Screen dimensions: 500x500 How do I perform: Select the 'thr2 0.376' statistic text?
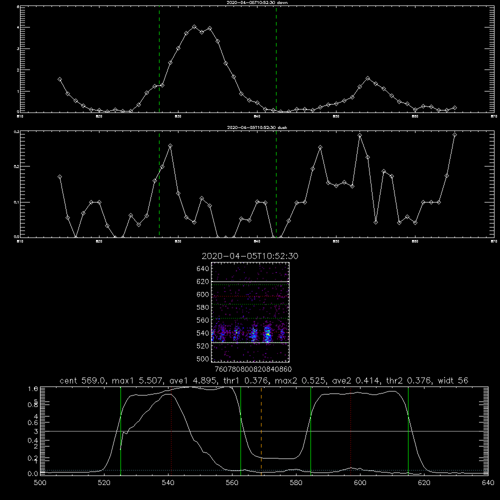(408, 380)
